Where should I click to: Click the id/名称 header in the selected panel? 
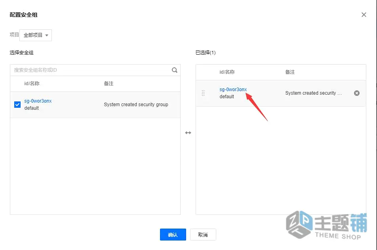pyautogui.click(x=227, y=72)
